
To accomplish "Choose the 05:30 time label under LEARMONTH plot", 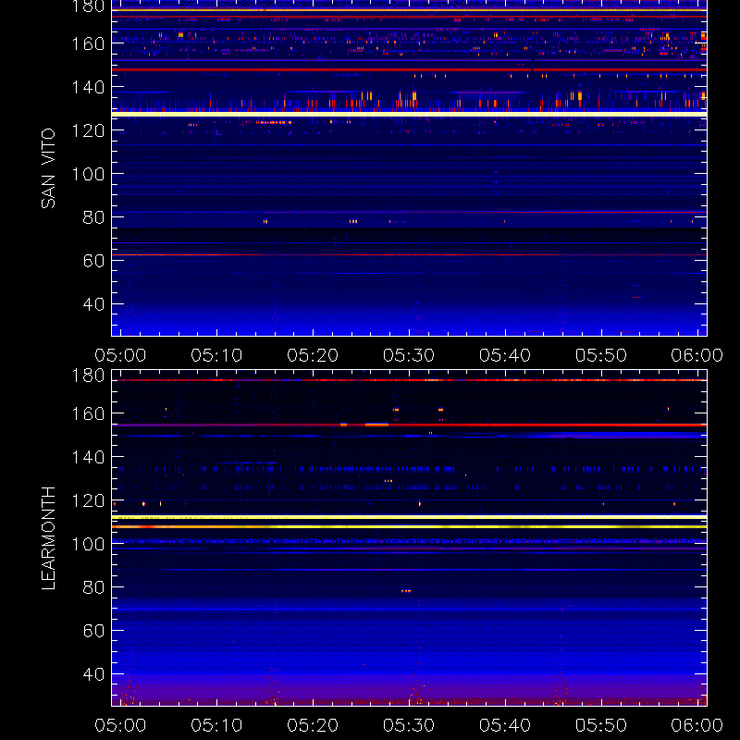I will [x=409, y=725].
